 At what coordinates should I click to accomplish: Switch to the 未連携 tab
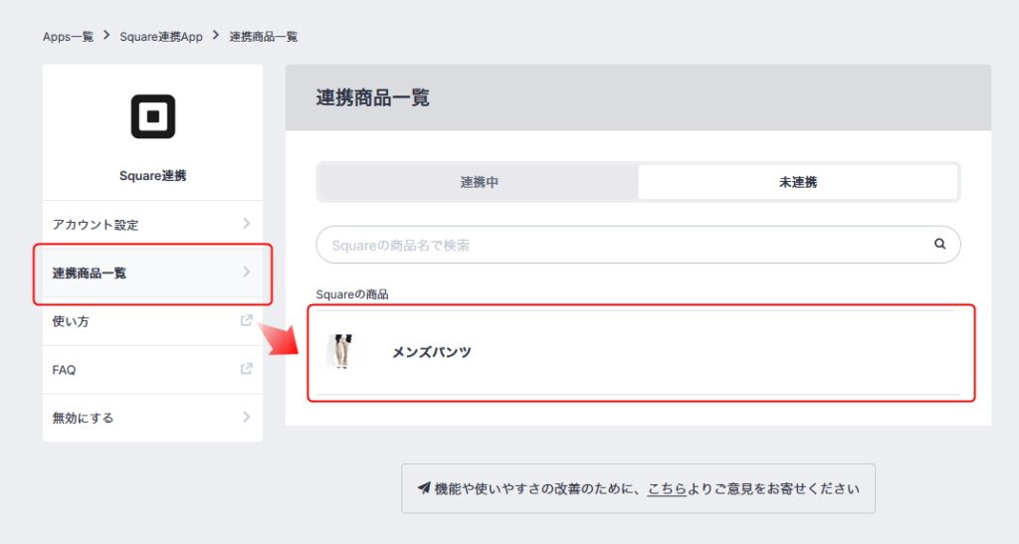(x=798, y=182)
